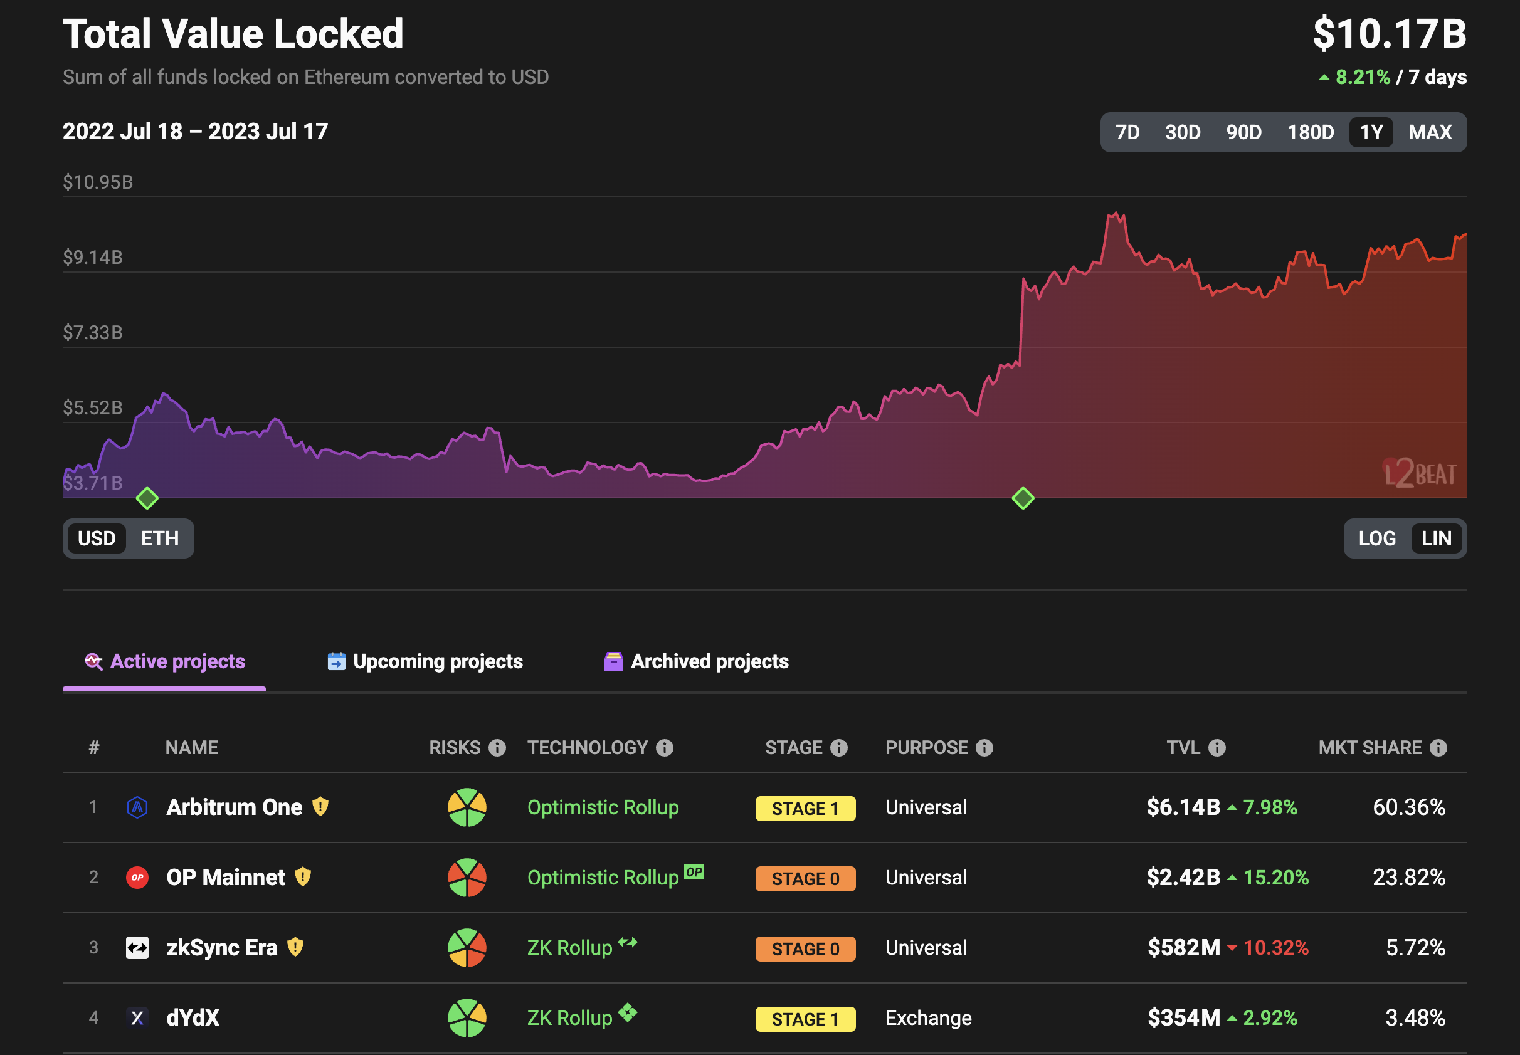This screenshot has height=1055, width=1520.
Task: Click the ZK stack arrows icon on zkSync Era row
Action: [x=628, y=942]
